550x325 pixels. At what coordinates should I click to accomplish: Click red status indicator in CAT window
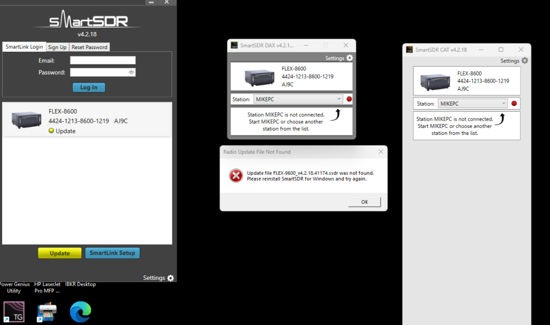point(514,104)
